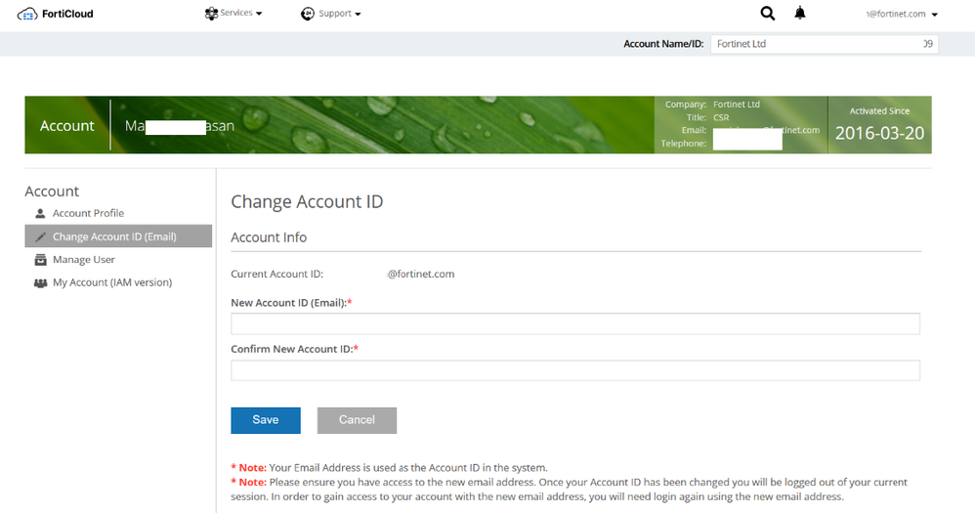Click the Support headset icon
This screenshot has width=975, height=513.
click(x=308, y=14)
